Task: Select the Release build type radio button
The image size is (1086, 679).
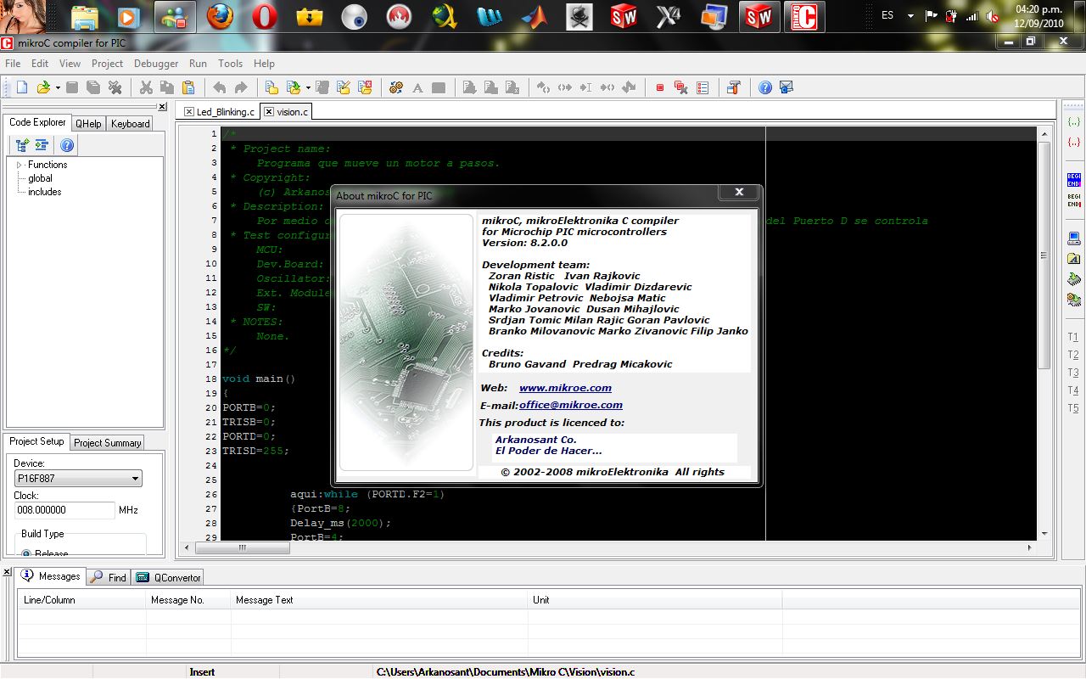Action: point(26,553)
